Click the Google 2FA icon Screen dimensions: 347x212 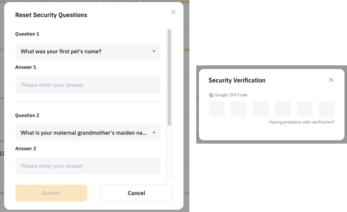click(211, 95)
